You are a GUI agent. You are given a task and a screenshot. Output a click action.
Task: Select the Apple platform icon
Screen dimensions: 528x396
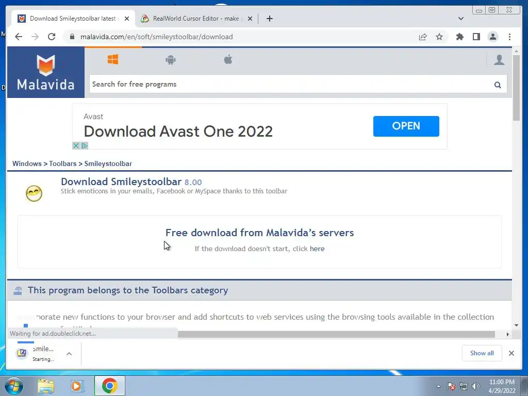click(x=228, y=60)
